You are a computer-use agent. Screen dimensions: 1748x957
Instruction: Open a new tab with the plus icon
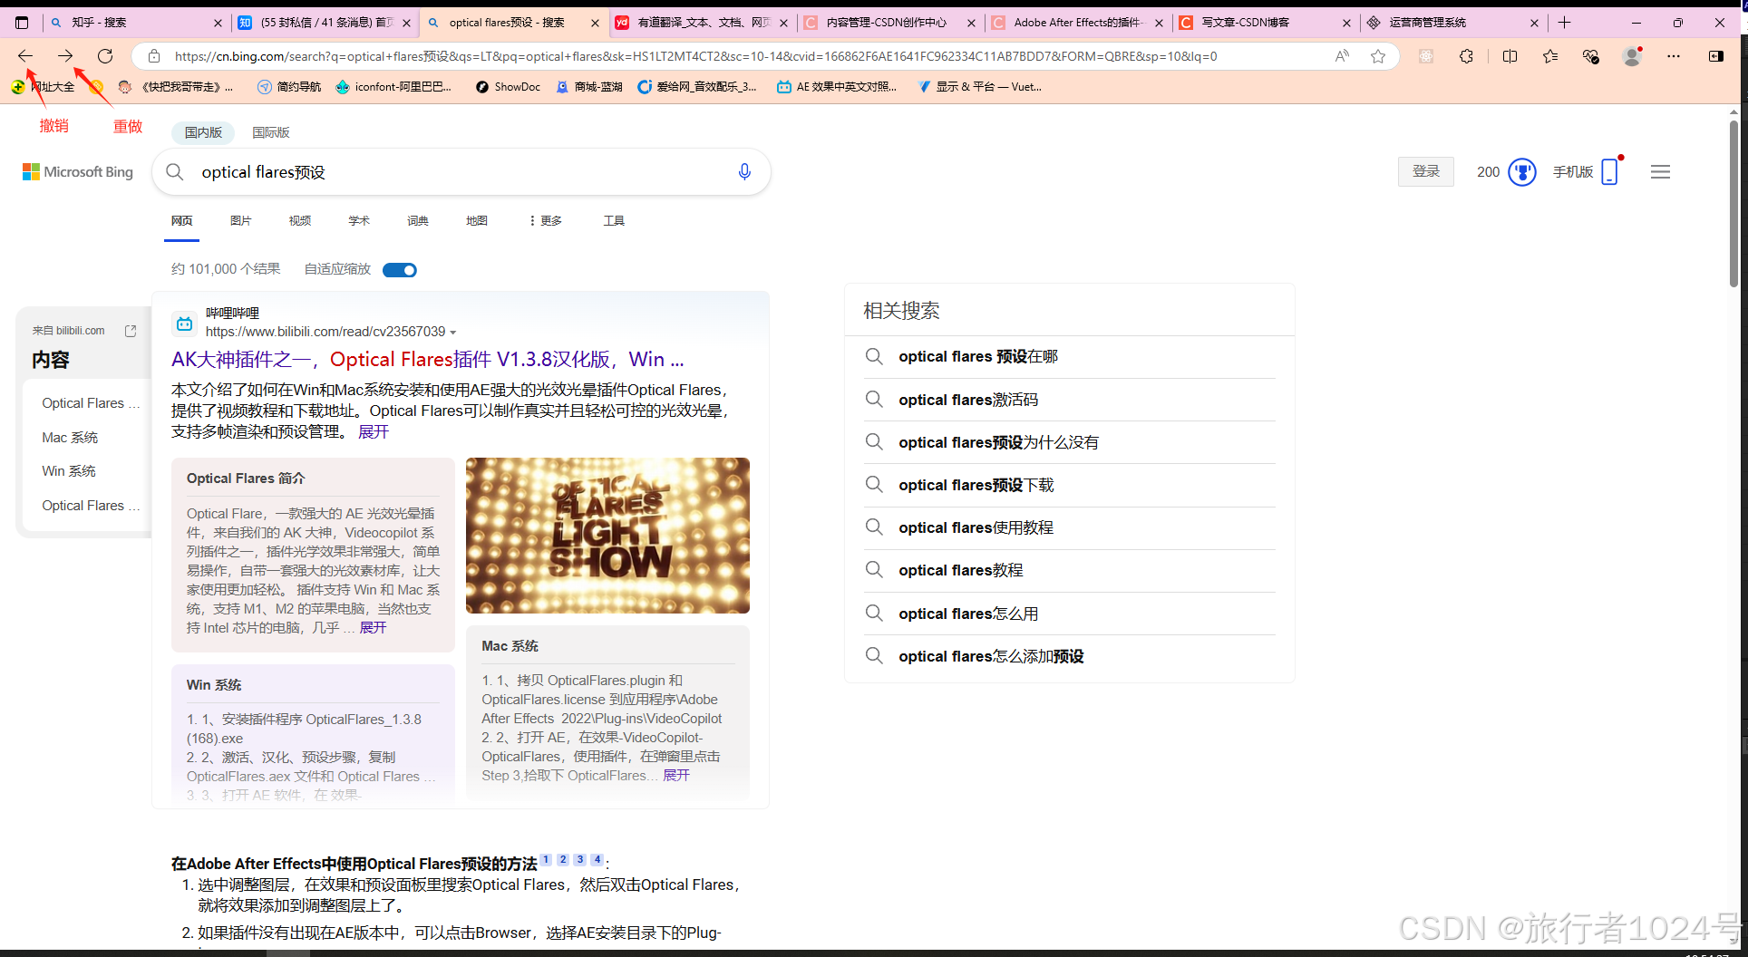pos(1564,23)
